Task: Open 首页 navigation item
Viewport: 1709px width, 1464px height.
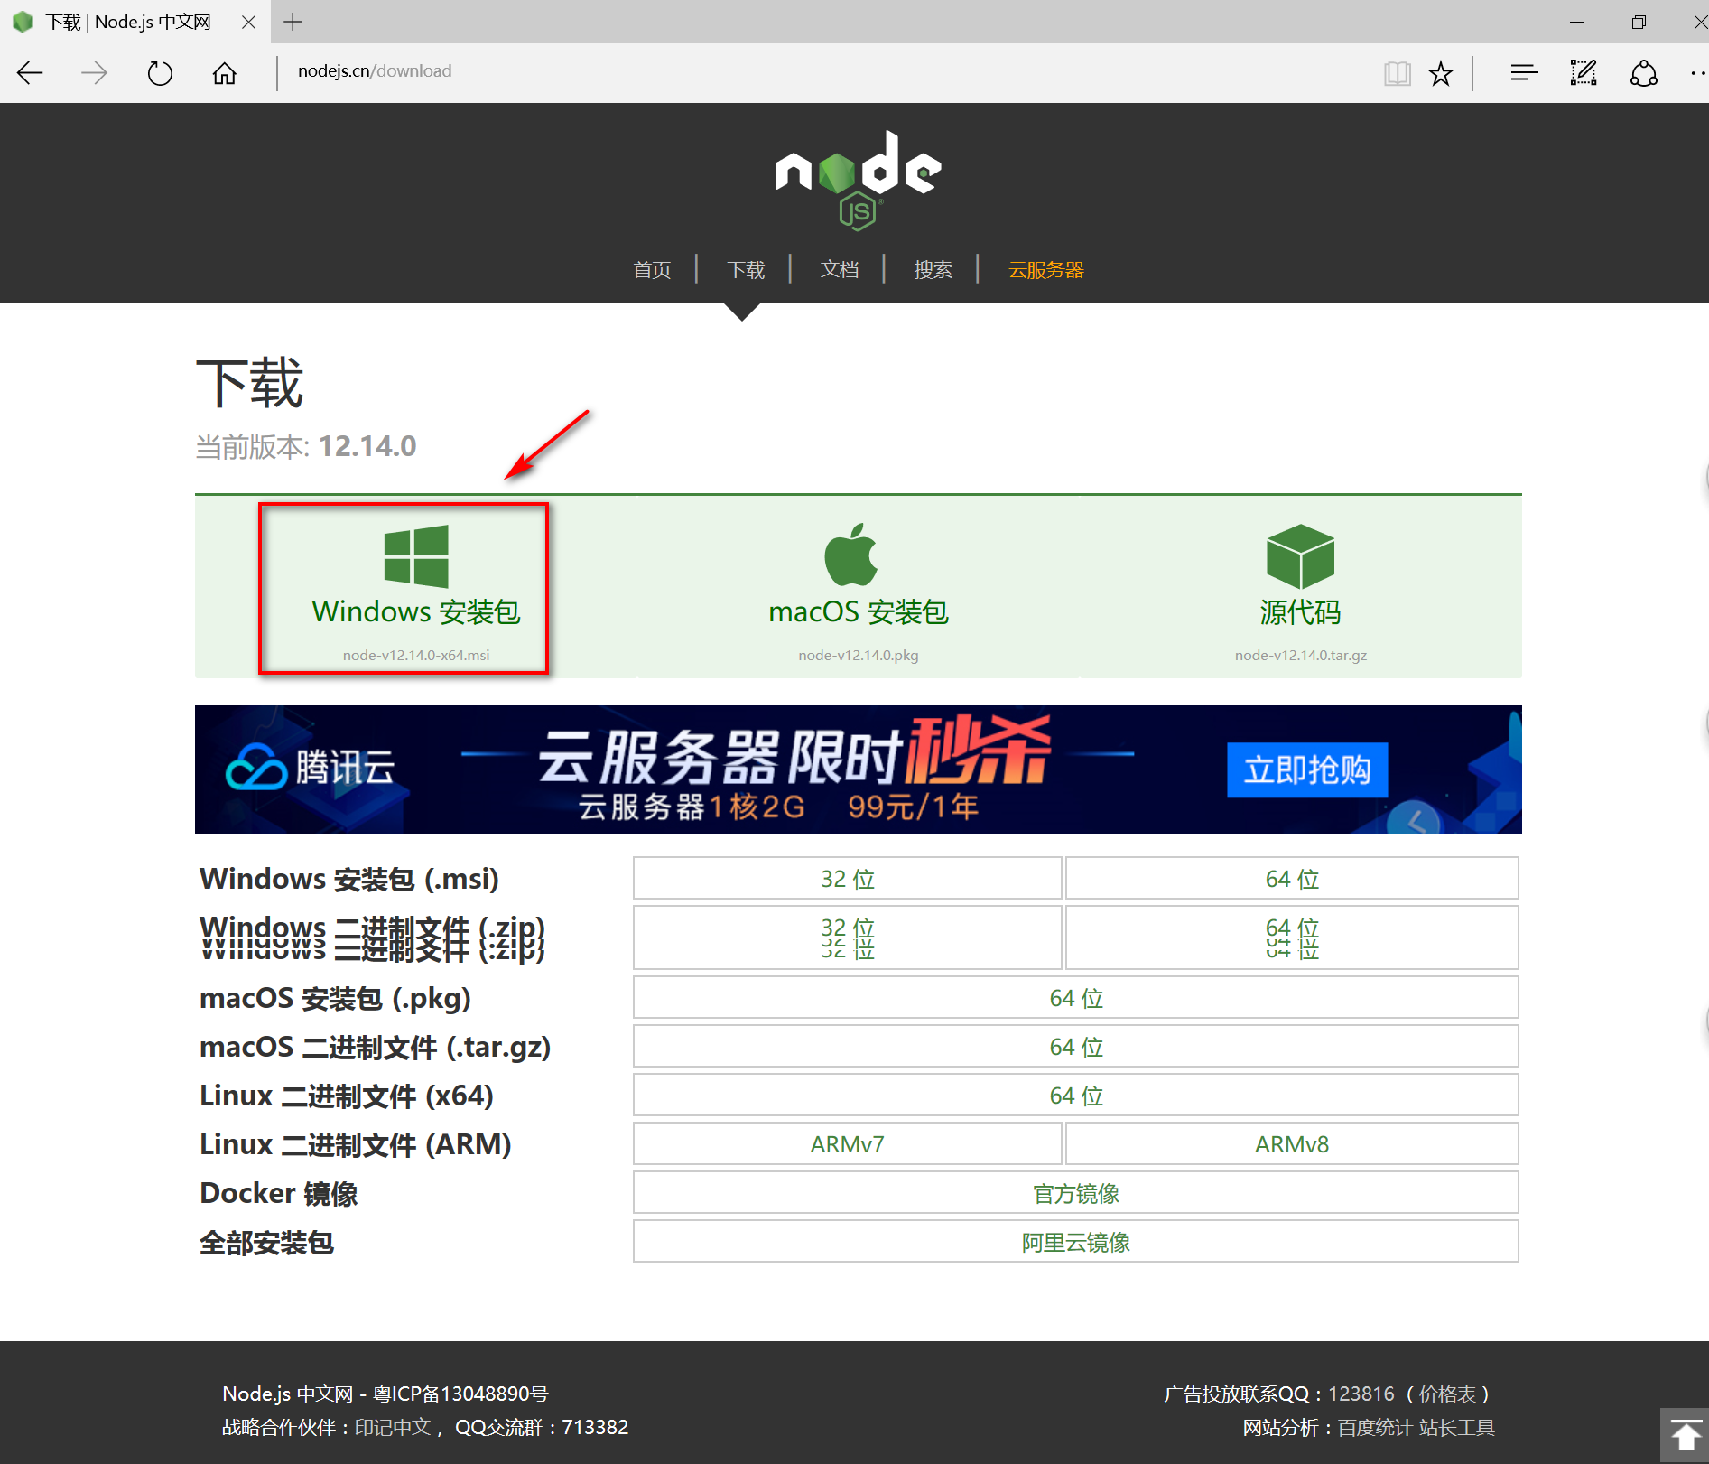Action: [652, 270]
